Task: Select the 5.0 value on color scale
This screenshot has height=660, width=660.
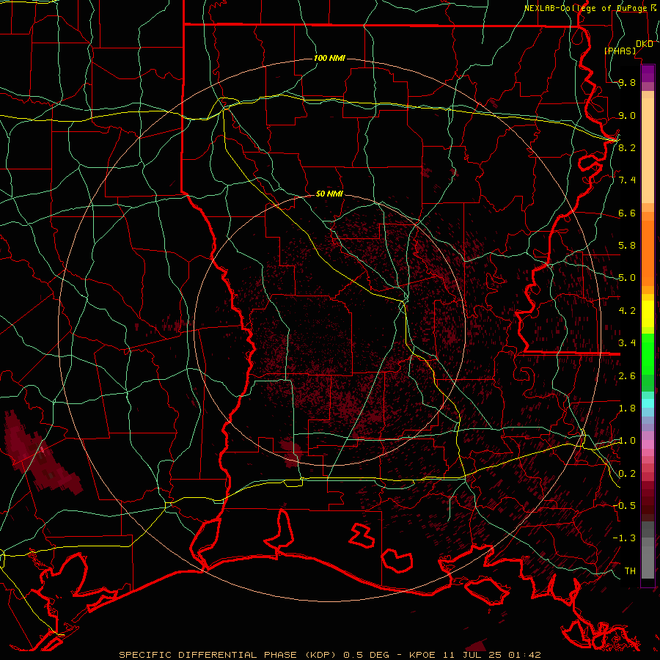Action: click(627, 278)
